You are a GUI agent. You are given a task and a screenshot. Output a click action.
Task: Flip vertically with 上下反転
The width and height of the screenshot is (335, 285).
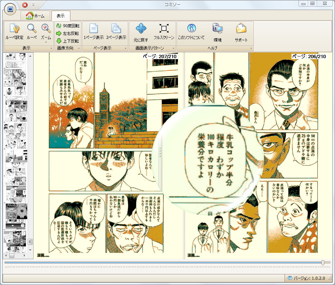67,41
